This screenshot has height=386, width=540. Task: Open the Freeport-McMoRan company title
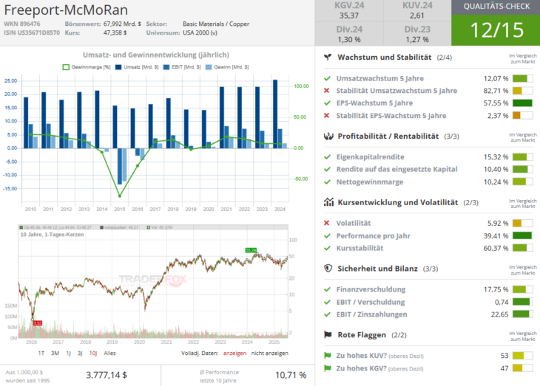66,10
